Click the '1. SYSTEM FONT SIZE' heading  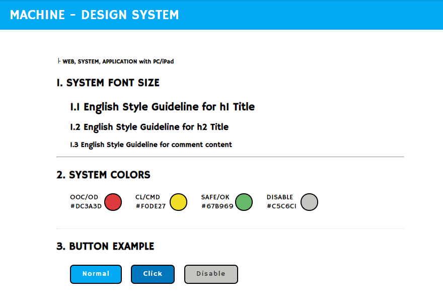108,83
